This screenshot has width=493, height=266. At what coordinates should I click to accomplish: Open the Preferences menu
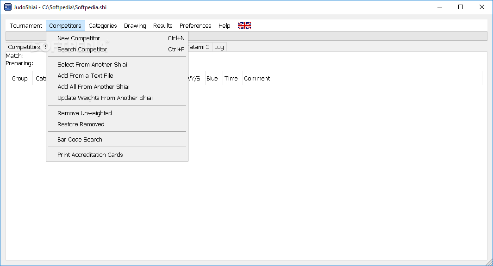(195, 26)
